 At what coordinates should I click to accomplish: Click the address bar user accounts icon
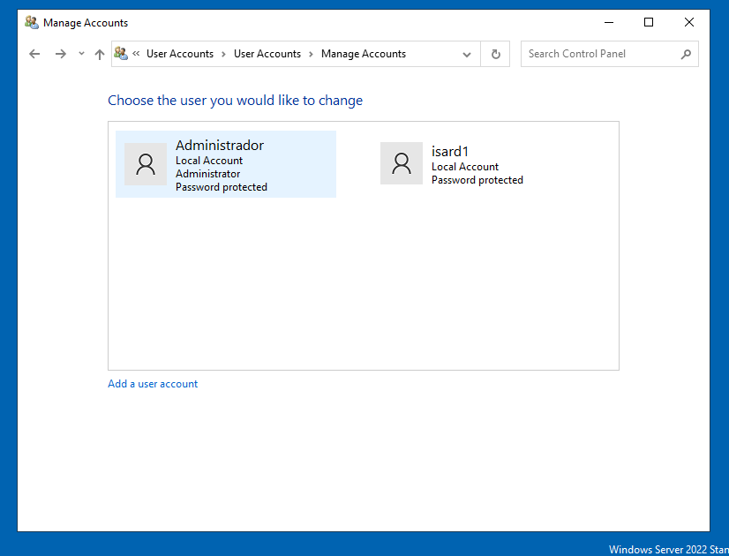121,54
